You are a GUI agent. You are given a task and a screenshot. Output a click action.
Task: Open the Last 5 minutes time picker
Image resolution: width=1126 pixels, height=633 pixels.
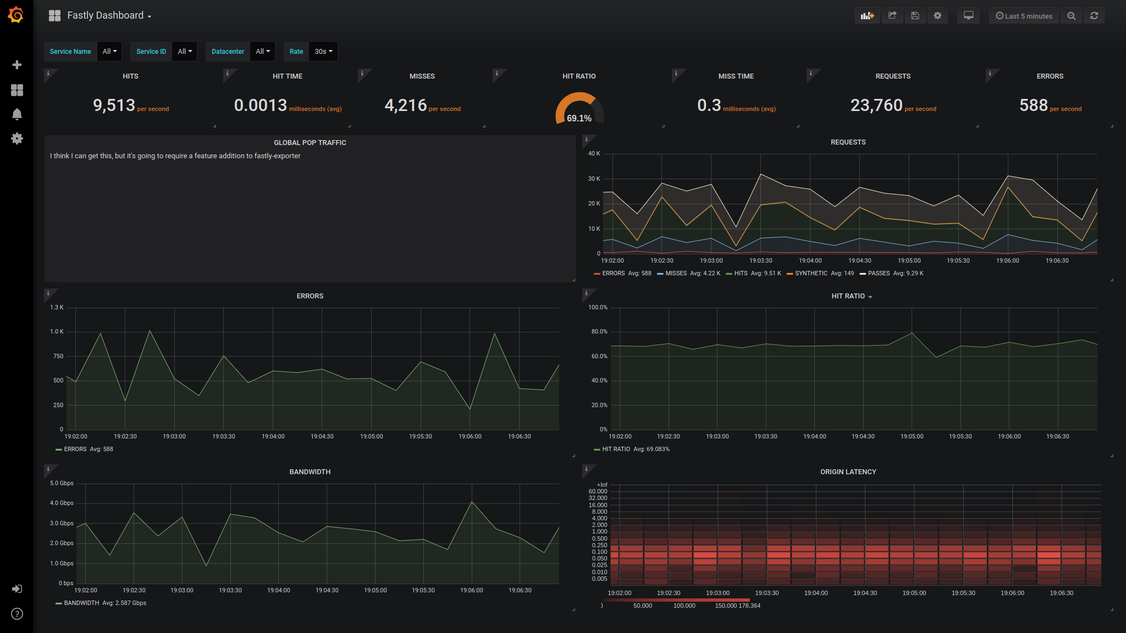point(1024,16)
